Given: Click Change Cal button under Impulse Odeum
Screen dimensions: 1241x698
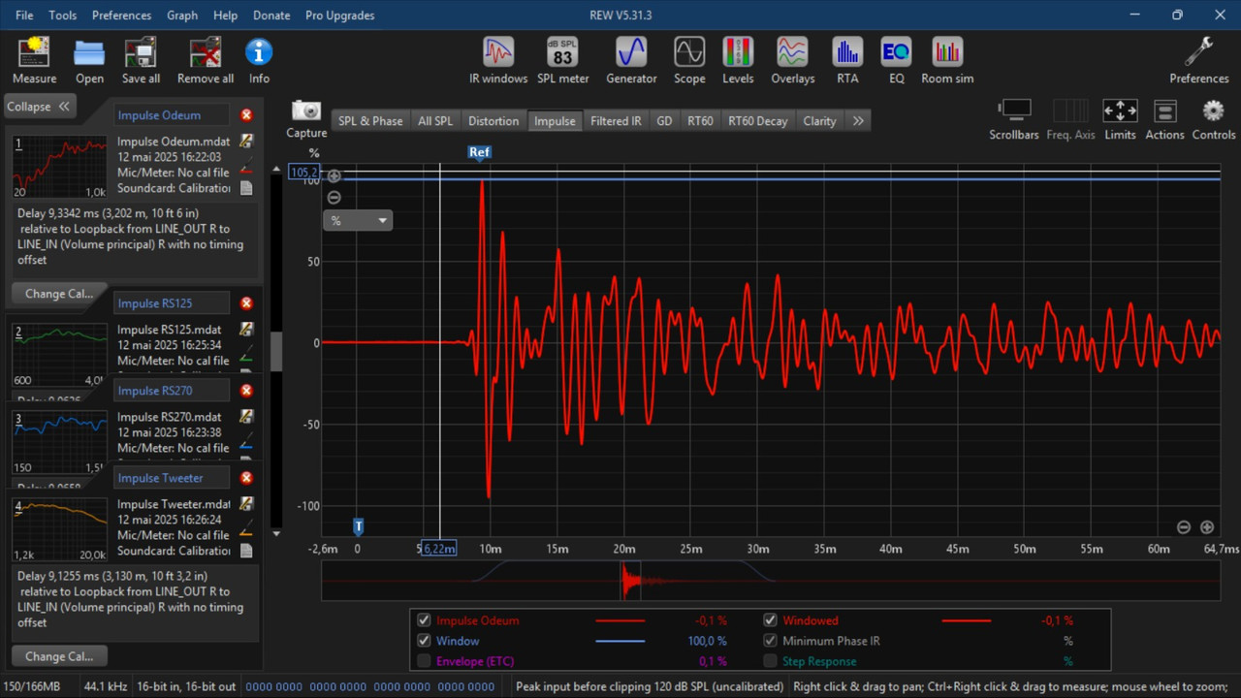Looking at the screenshot, I should [59, 294].
